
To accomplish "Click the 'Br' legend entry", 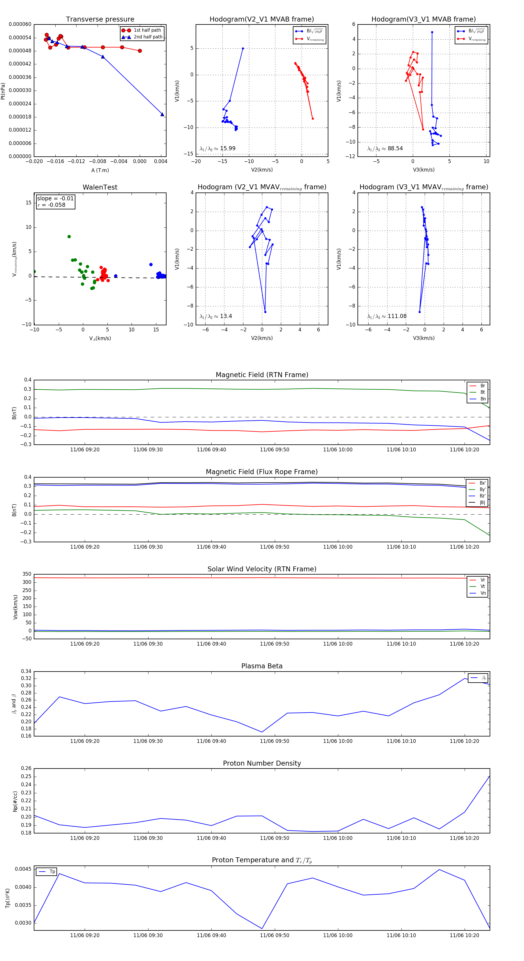I will [x=477, y=386].
